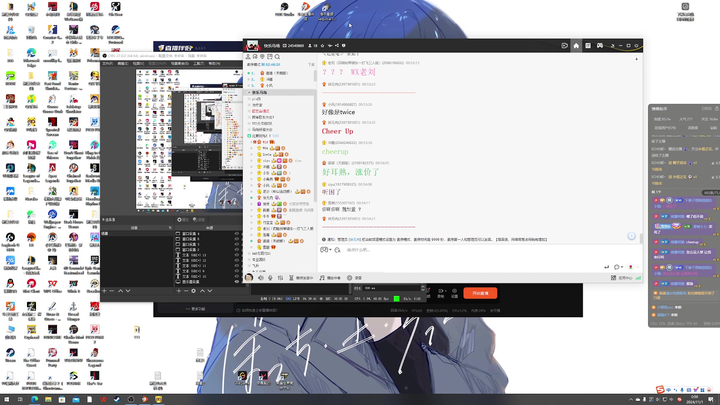The height and width of the screenshot is (405, 720).
Task: Add a new source with the plus icon in OBS
Action: pos(179,291)
